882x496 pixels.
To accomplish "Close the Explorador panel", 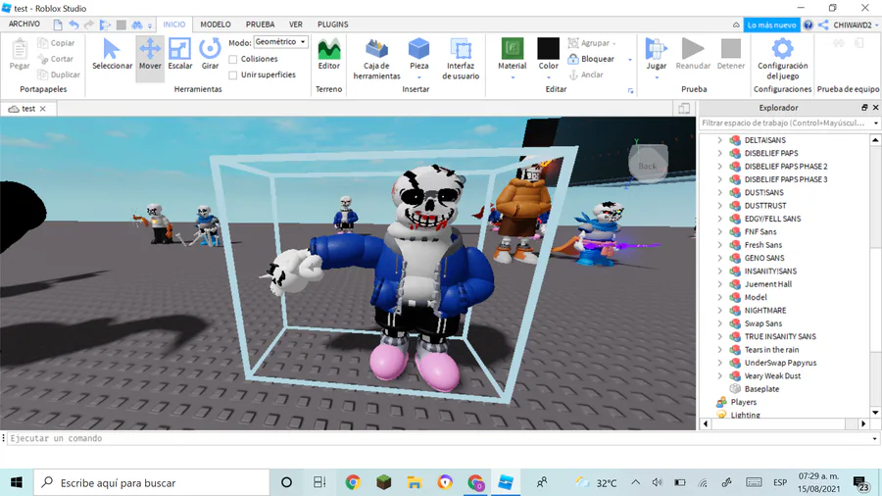I will pos(875,108).
